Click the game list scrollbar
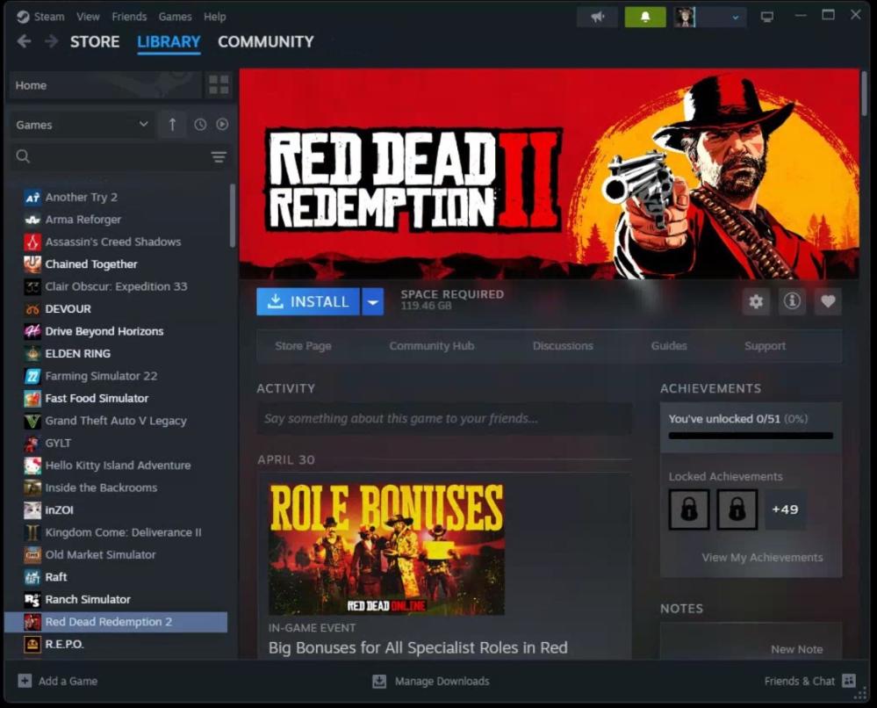This screenshot has width=877, height=708. 232,215
